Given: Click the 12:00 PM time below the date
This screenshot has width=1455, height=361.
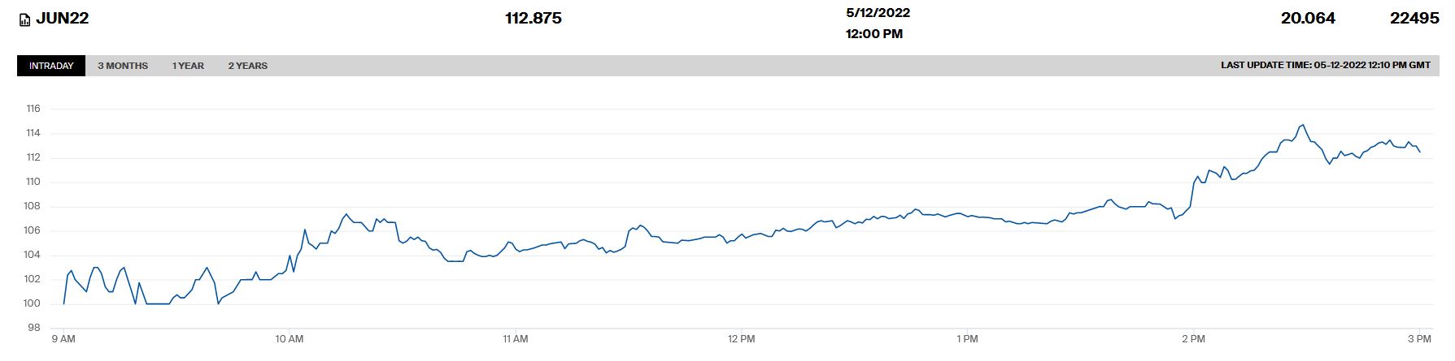Looking at the screenshot, I should point(873,34).
